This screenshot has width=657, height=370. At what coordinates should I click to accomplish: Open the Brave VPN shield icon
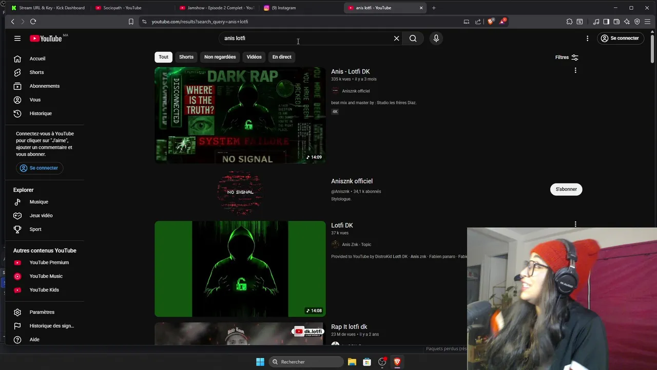pyautogui.click(x=637, y=22)
